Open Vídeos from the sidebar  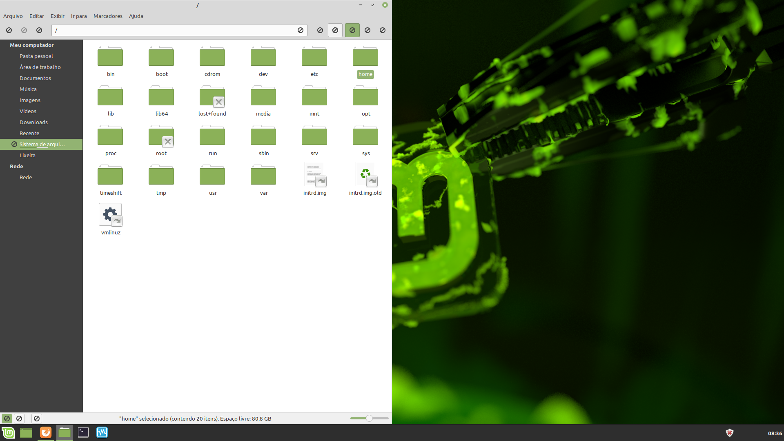28,111
